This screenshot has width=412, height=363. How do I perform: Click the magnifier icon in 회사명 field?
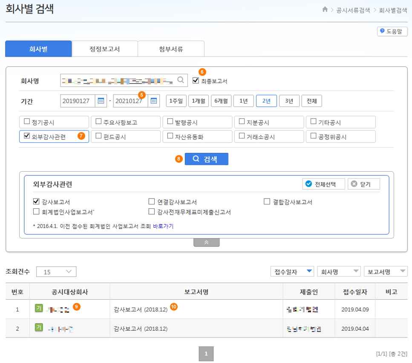click(x=182, y=79)
